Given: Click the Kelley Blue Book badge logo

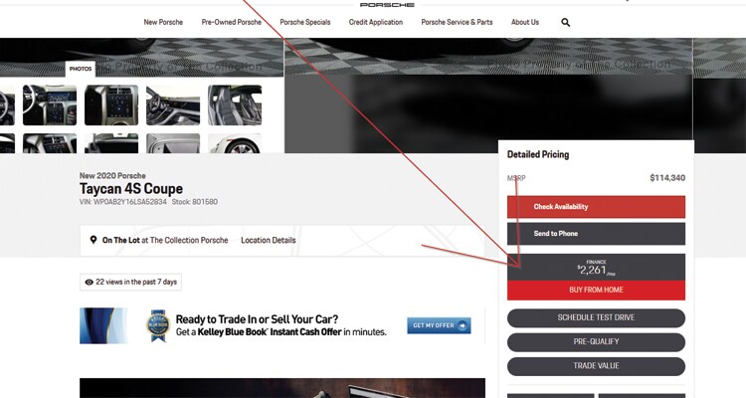Looking at the screenshot, I should (158, 325).
